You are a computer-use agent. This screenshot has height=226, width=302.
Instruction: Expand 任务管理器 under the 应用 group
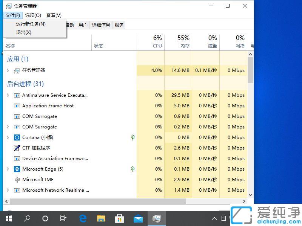coord(8,70)
